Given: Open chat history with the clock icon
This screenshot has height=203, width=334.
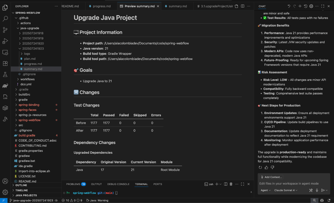Looking at the screenshot, I should [x=306, y=6].
